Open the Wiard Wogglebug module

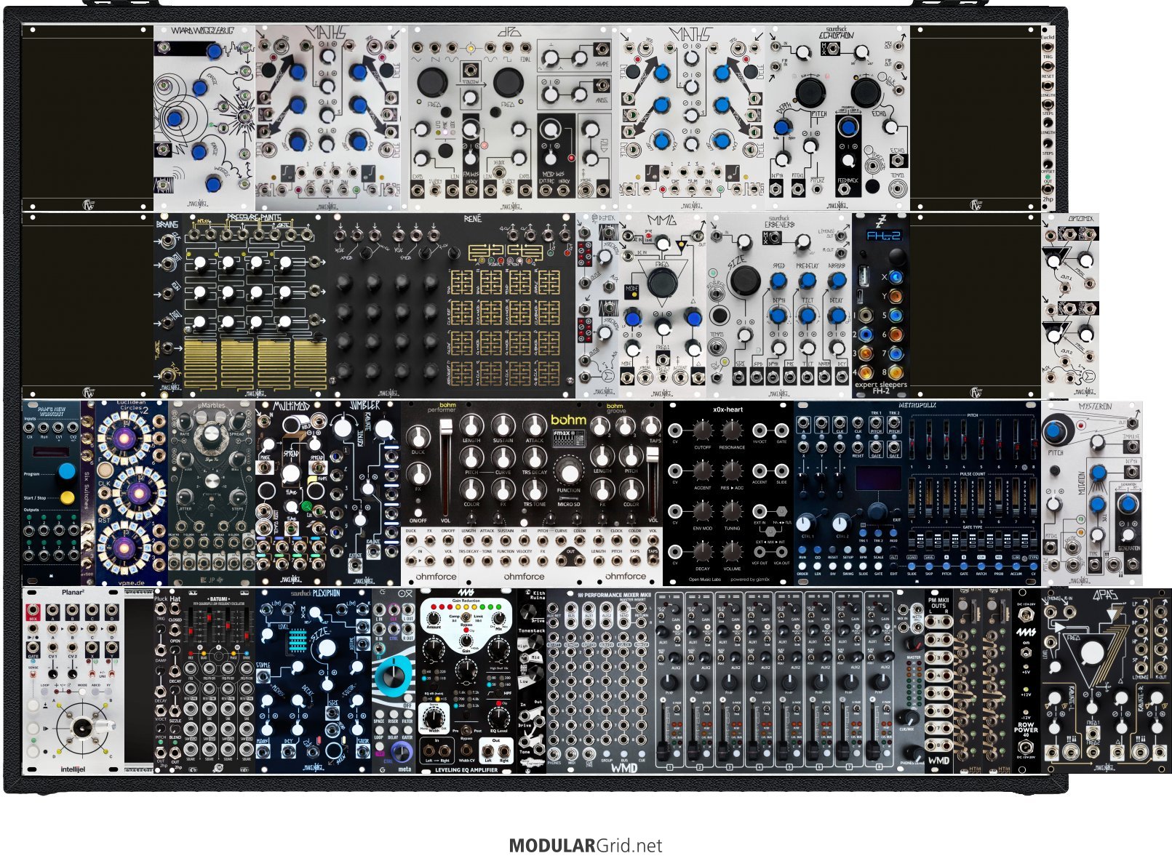tap(204, 118)
